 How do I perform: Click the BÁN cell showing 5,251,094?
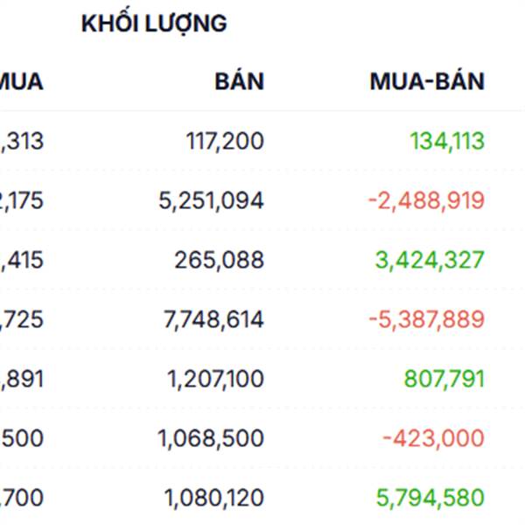click(x=211, y=200)
